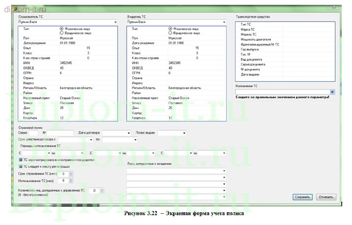Click К-во страх.случаев row in Владелец panel
Viewport: 352px width, 225px height.
tap(176, 58)
